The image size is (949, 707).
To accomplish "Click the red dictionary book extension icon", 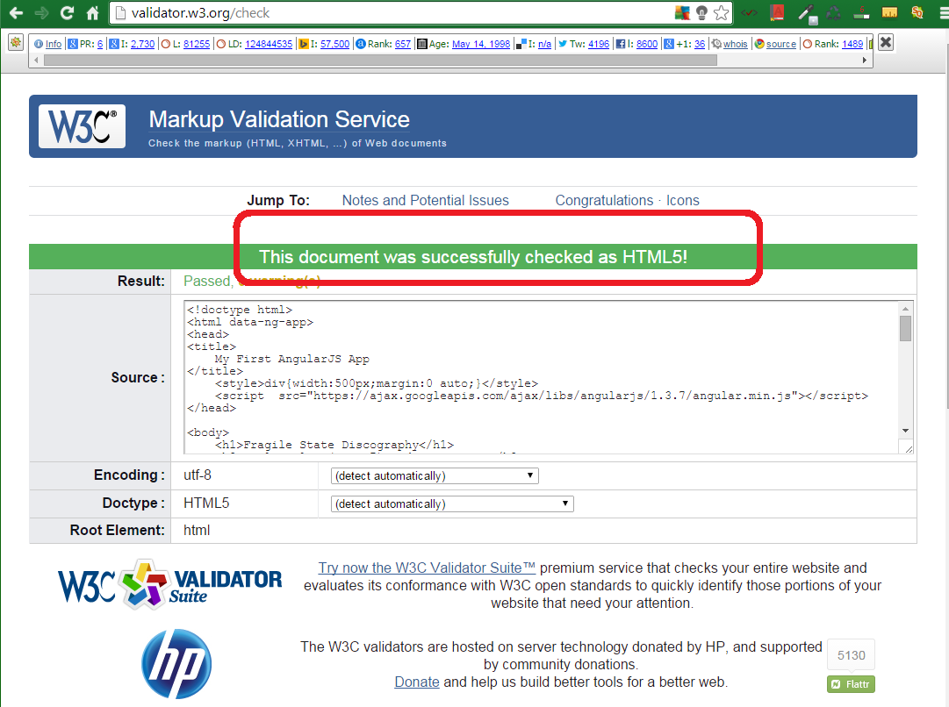I will point(777,13).
